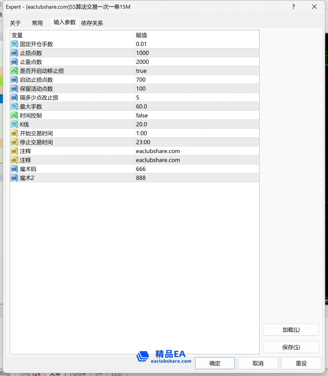Edit the 最大手数 value 60.0

click(142, 107)
